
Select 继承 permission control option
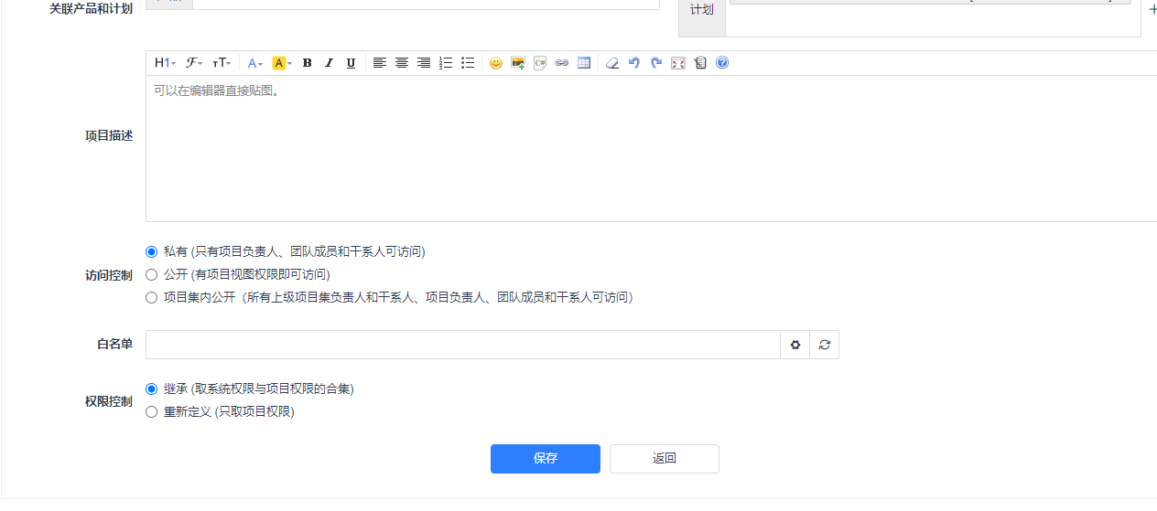click(x=152, y=389)
